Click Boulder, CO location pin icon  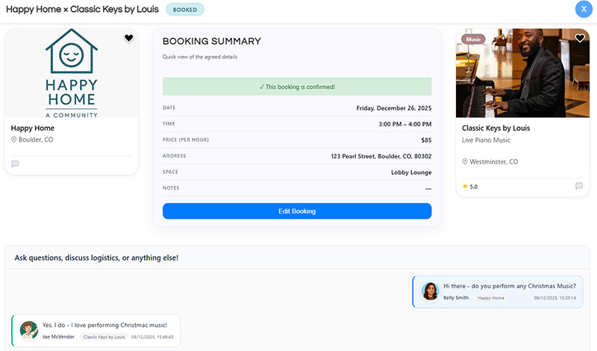pos(14,140)
